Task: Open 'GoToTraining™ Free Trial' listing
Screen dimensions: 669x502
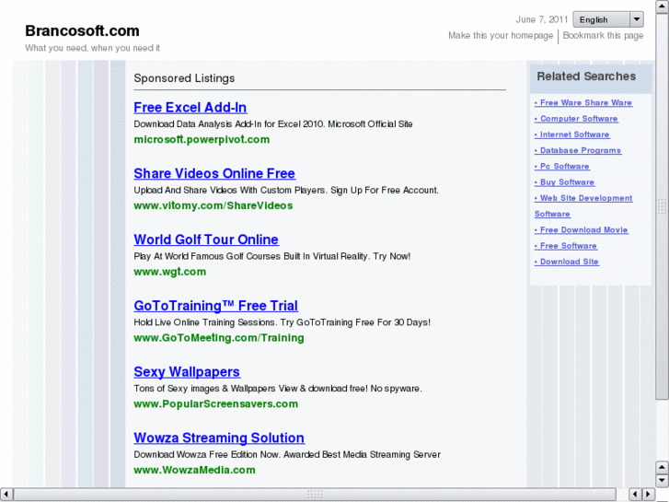Action: (216, 306)
